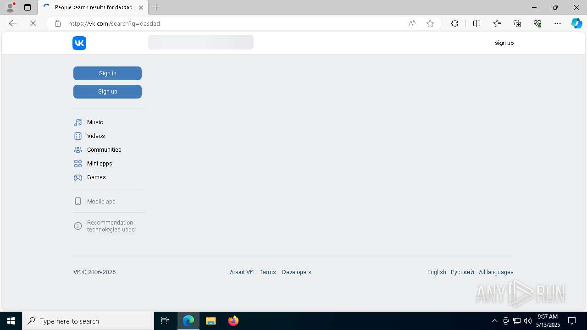Click the recommendation technologies info icon
Screen dimensions: 587x330
(78, 226)
